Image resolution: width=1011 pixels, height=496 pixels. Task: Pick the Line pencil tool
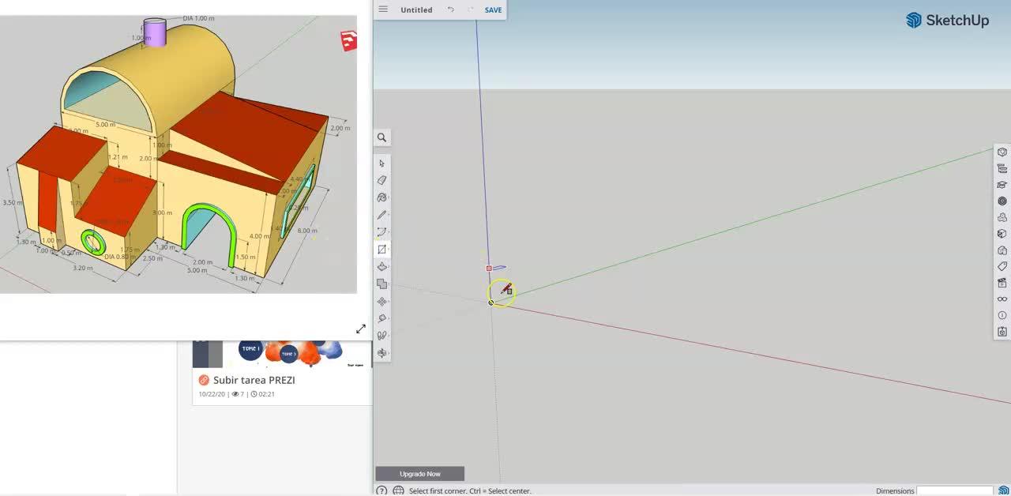(x=381, y=215)
